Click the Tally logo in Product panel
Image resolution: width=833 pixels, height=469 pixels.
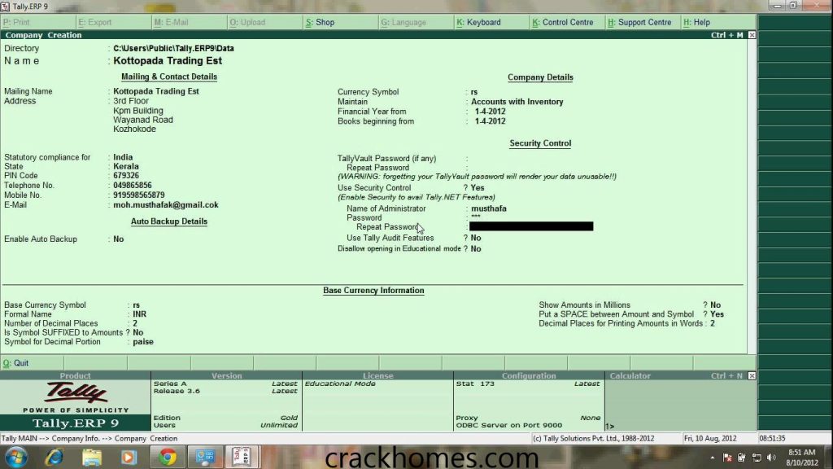pyautogui.click(x=76, y=393)
